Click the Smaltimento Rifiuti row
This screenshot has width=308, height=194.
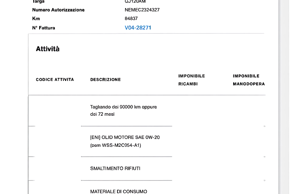115,168
